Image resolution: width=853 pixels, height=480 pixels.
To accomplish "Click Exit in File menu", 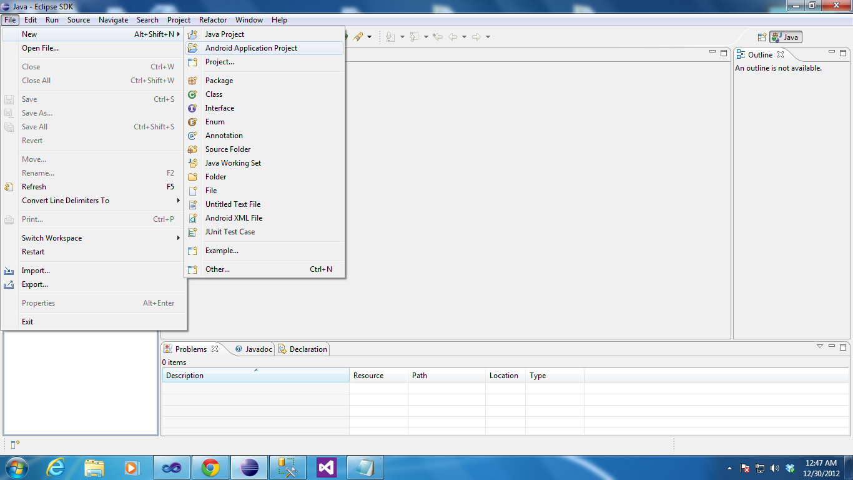I will (94, 322).
